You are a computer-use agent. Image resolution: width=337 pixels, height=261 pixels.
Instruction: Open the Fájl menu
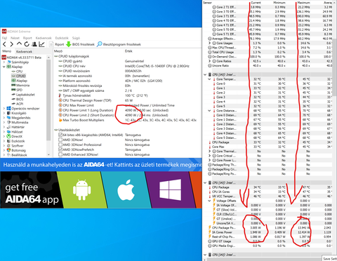coord(4,38)
